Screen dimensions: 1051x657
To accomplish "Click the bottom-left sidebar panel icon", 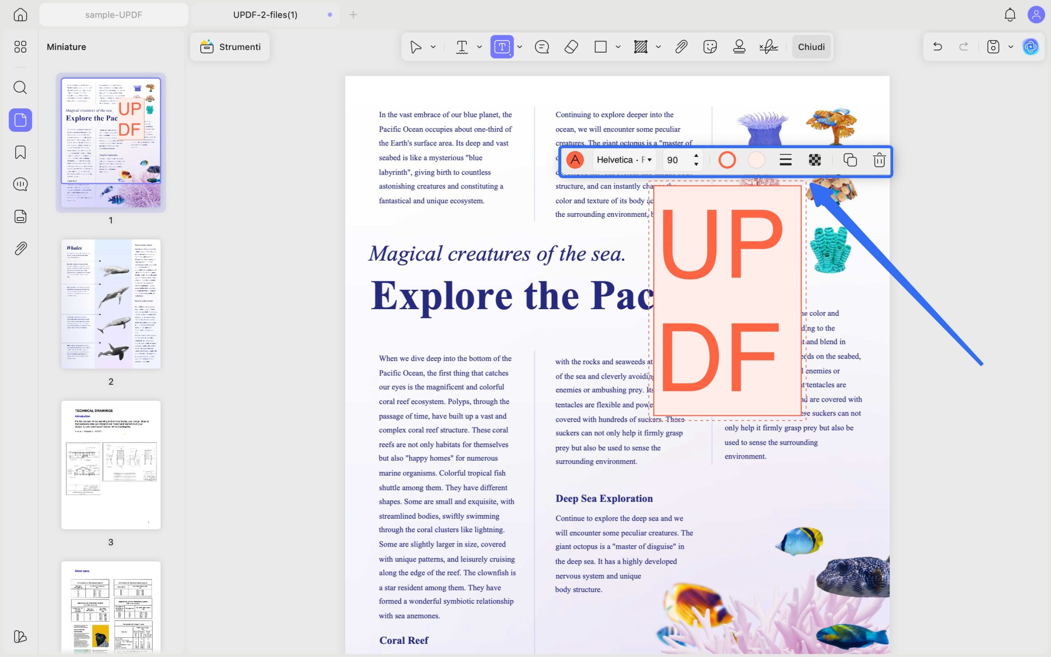I will (x=21, y=636).
